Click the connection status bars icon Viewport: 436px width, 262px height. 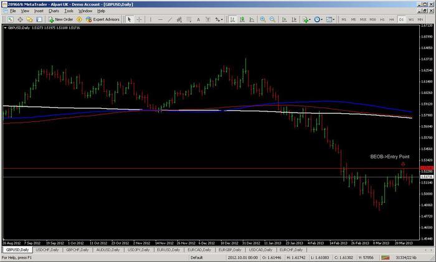(385, 258)
